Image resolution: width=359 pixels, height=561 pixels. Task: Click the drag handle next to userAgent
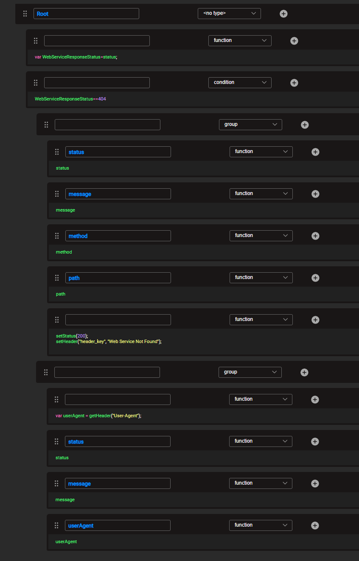coord(56,525)
